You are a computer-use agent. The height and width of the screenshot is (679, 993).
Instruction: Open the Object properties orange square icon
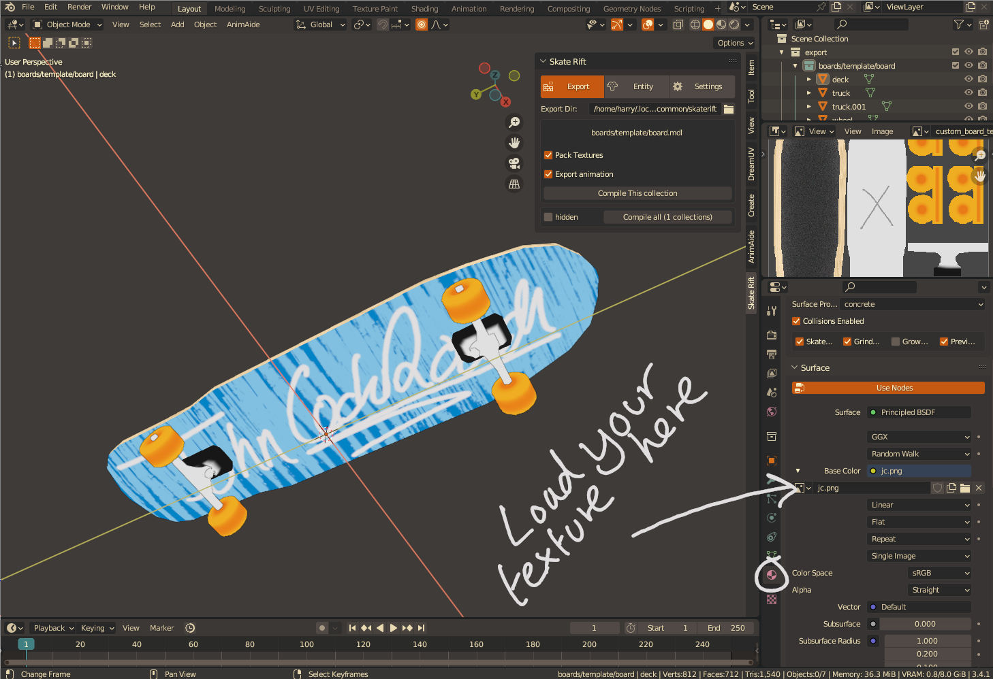pyautogui.click(x=772, y=461)
